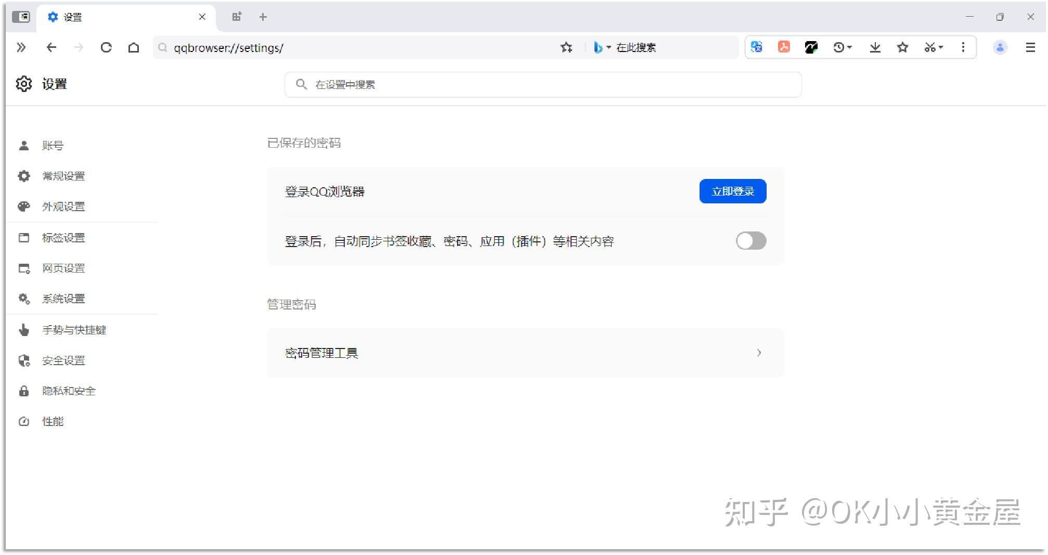The height and width of the screenshot is (555, 1048).
Task: Open the Adobe PDF reader extension
Action: 784,47
